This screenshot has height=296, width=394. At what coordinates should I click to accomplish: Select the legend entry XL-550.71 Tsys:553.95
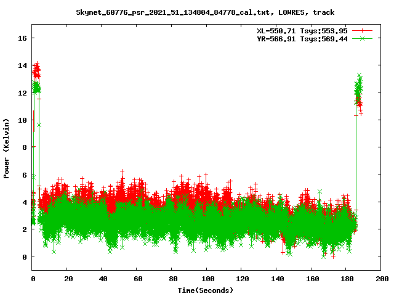pyautogui.click(x=302, y=31)
